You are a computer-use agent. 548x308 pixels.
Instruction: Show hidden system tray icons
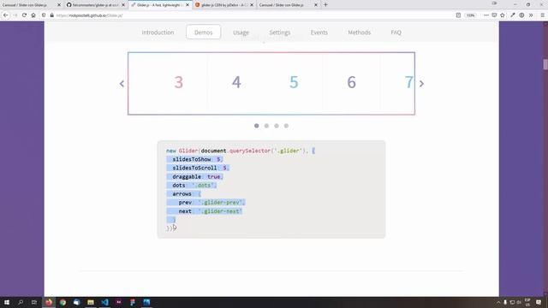click(x=498, y=302)
